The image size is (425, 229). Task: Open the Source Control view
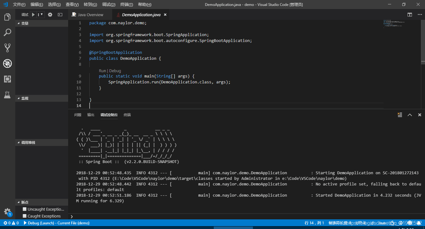(7, 48)
